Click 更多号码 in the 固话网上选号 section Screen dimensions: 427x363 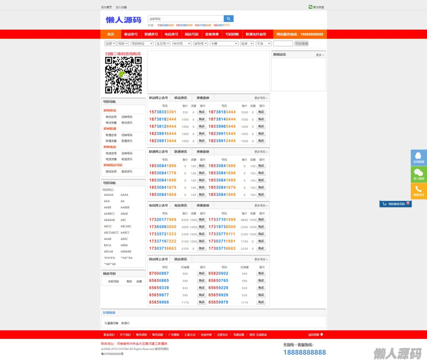pyautogui.click(x=261, y=259)
